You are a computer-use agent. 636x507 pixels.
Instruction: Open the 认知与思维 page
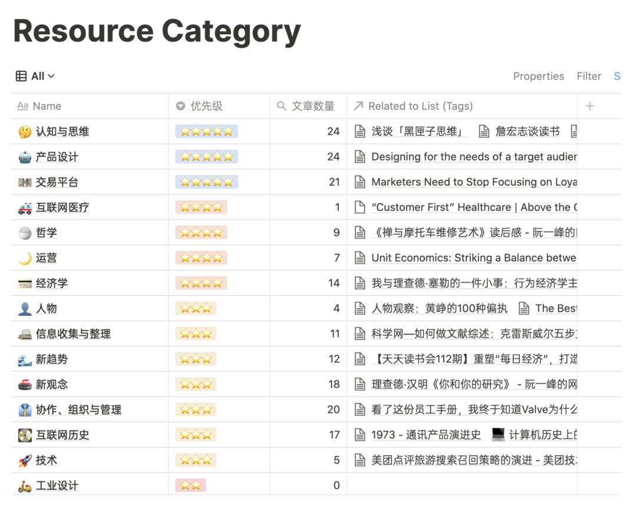coord(62,132)
